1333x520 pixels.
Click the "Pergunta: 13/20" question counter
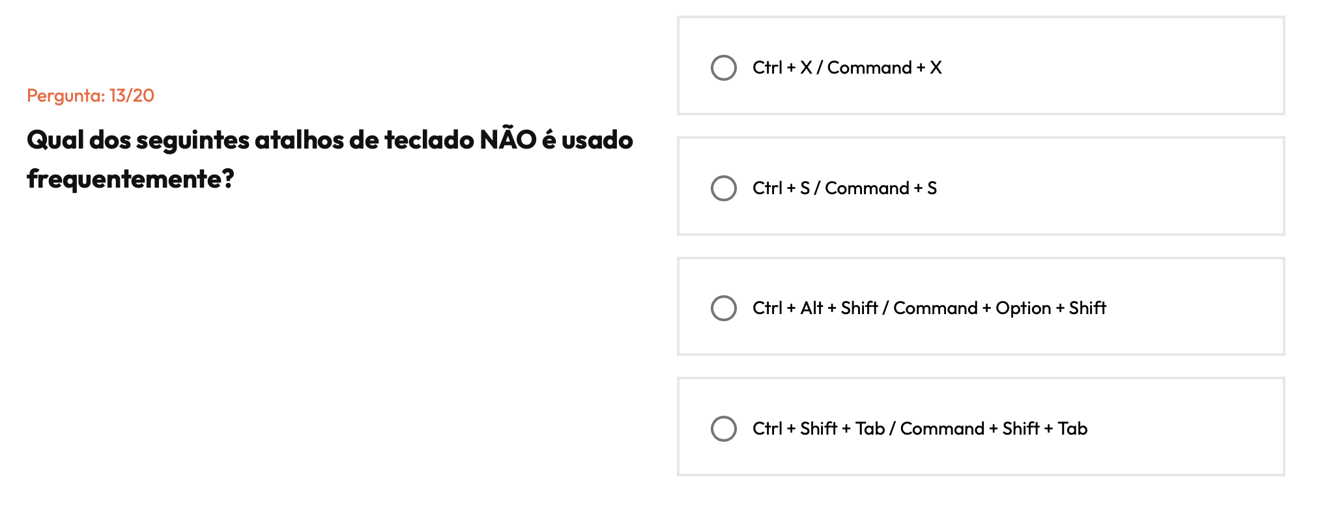point(91,96)
